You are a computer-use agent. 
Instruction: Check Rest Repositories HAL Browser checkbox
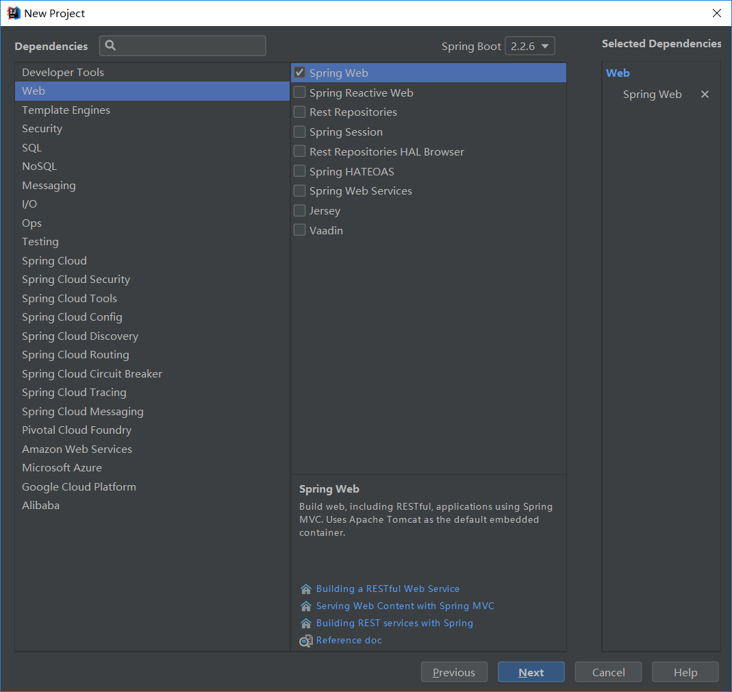coord(300,151)
